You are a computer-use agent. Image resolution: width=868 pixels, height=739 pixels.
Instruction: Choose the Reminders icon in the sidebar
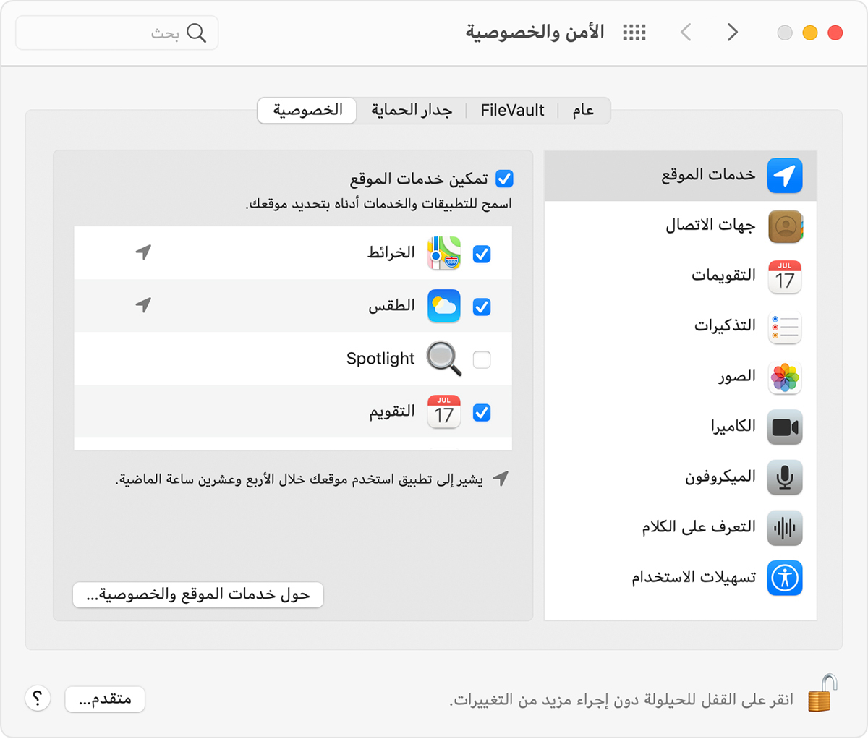pos(785,327)
